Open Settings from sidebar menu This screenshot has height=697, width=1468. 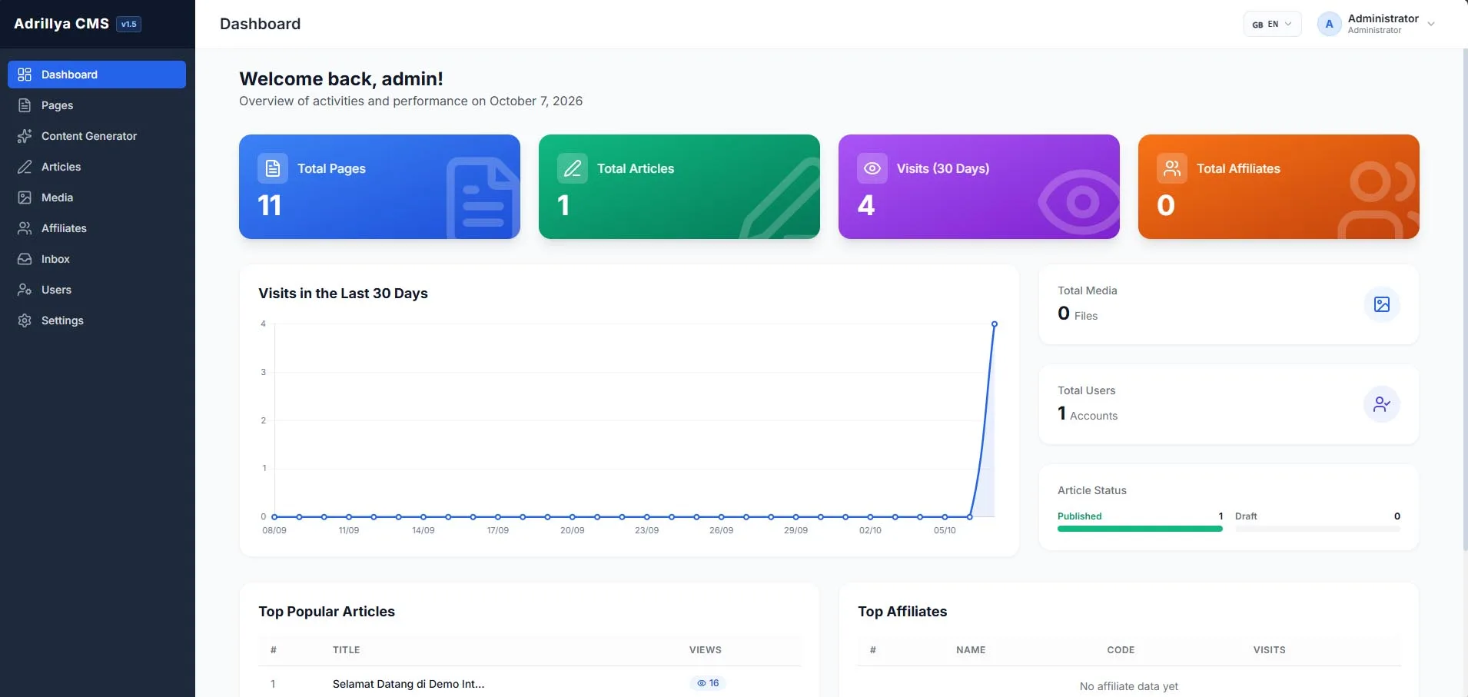[97, 320]
